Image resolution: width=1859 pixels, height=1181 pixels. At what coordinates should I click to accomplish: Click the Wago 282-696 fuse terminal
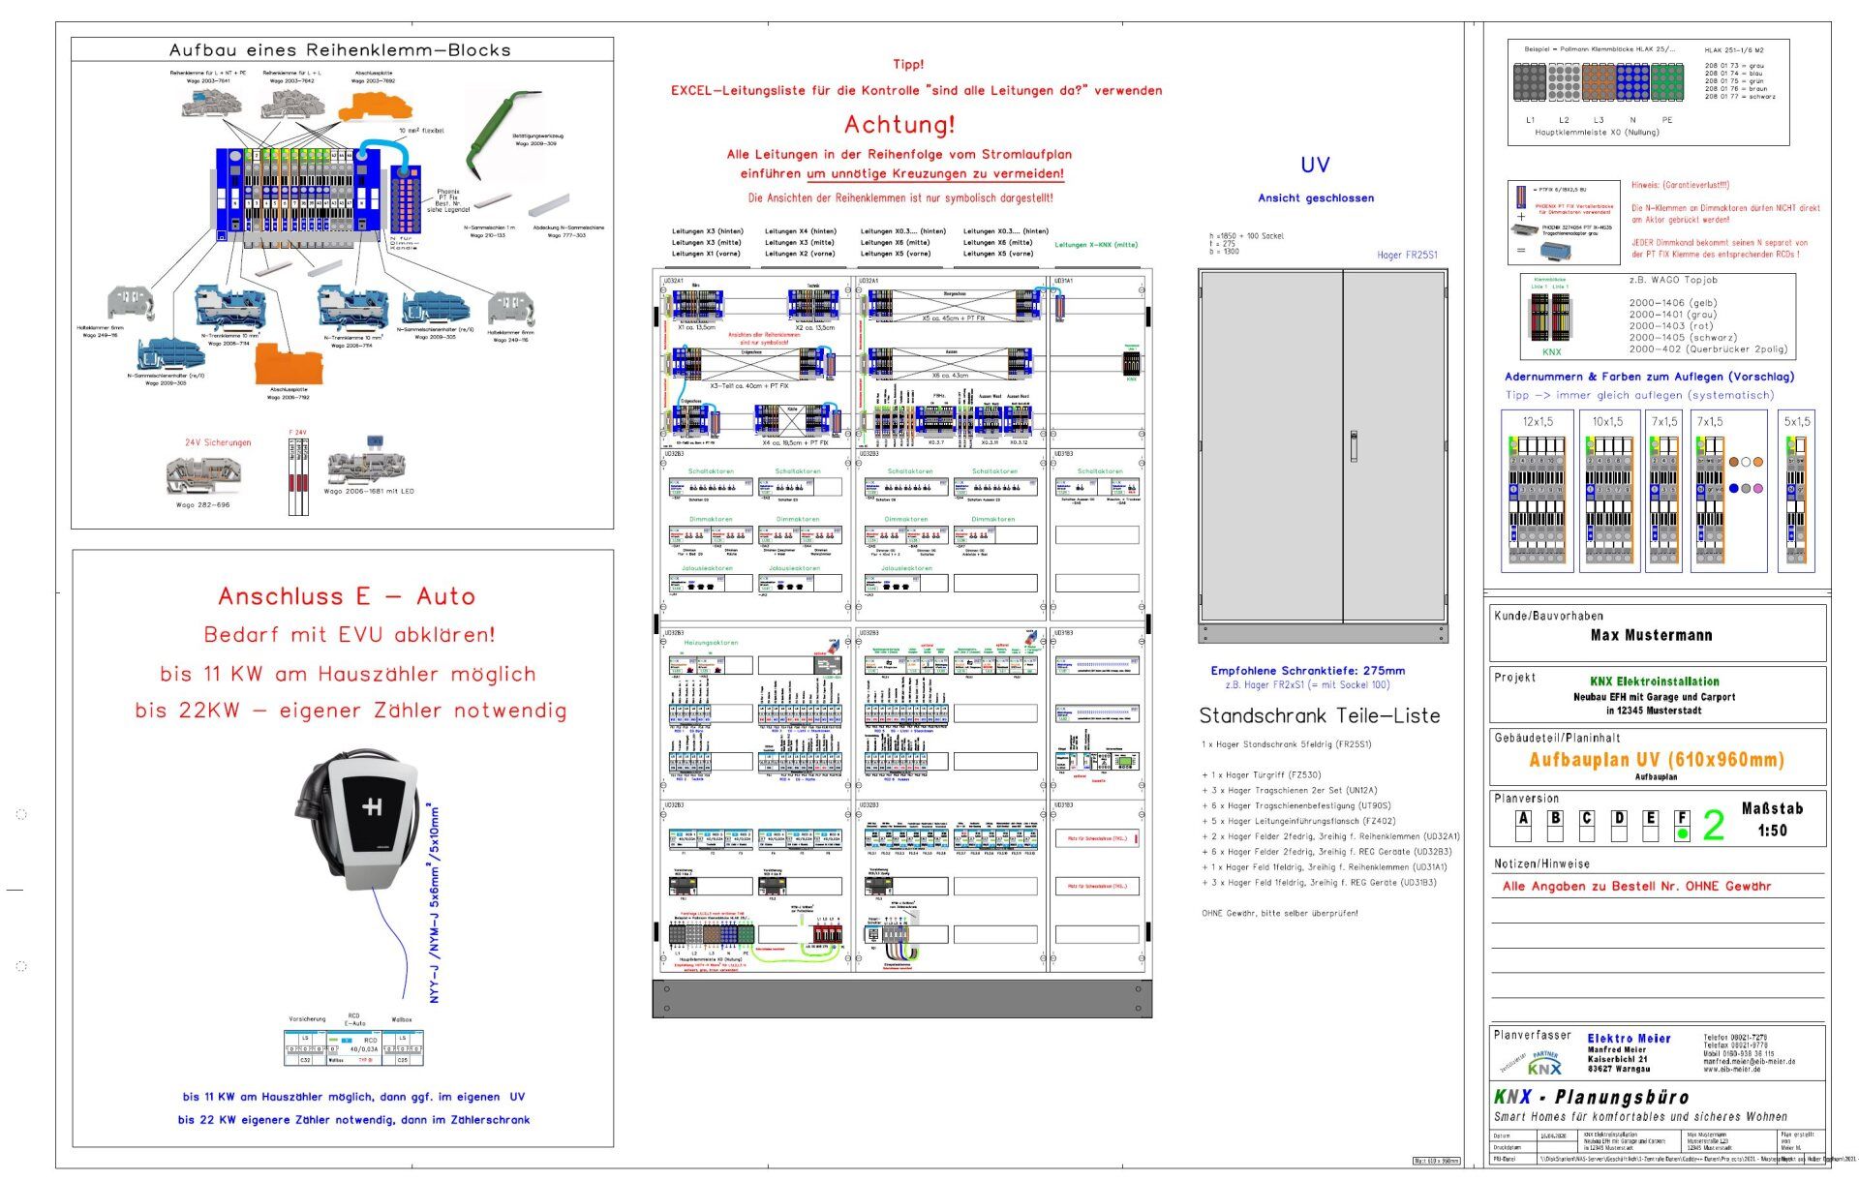(x=202, y=477)
